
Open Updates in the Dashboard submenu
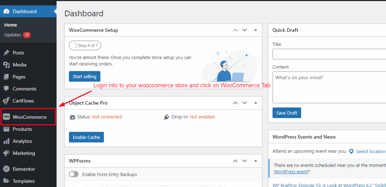point(13,35)
